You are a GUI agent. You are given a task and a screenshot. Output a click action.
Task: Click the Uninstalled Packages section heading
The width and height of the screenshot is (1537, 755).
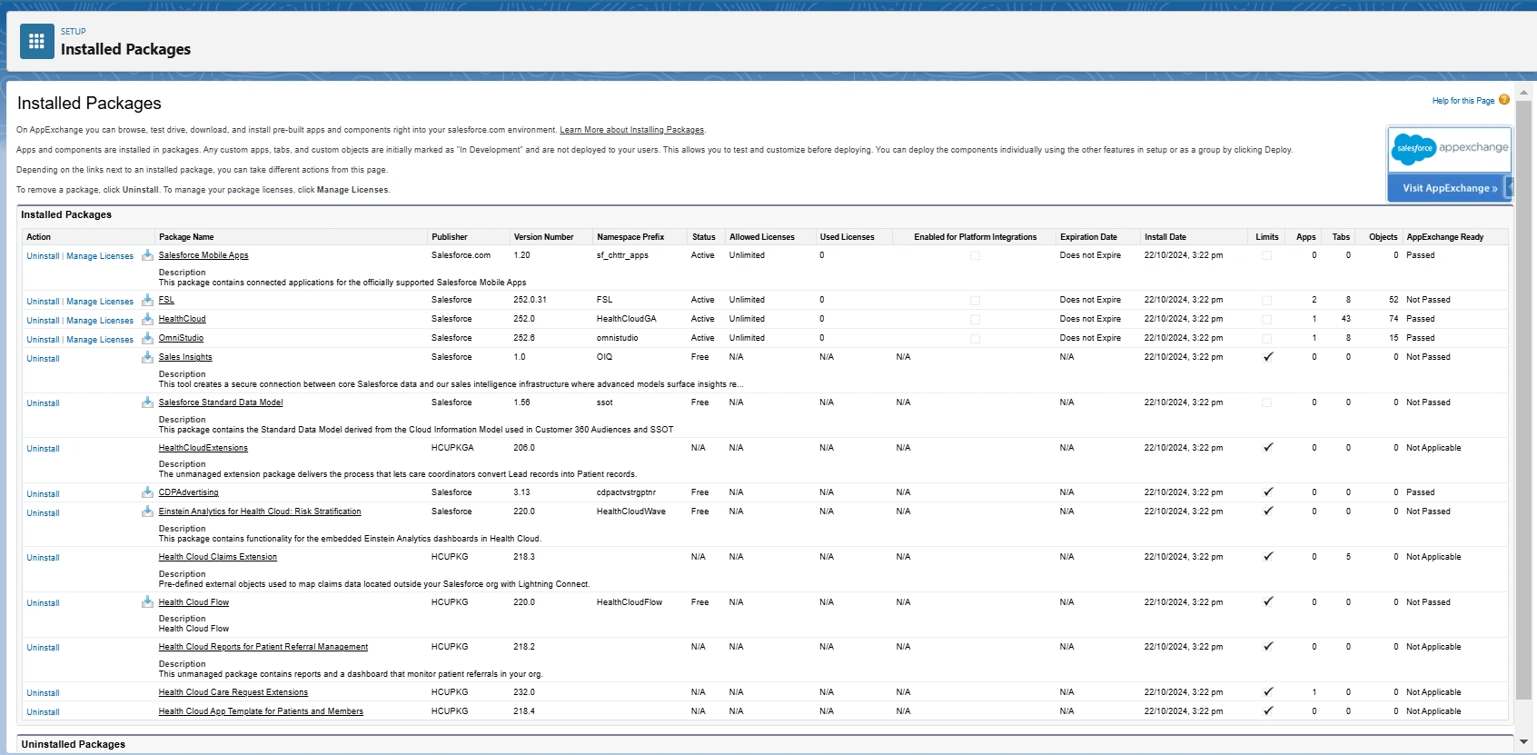[74, 744]
